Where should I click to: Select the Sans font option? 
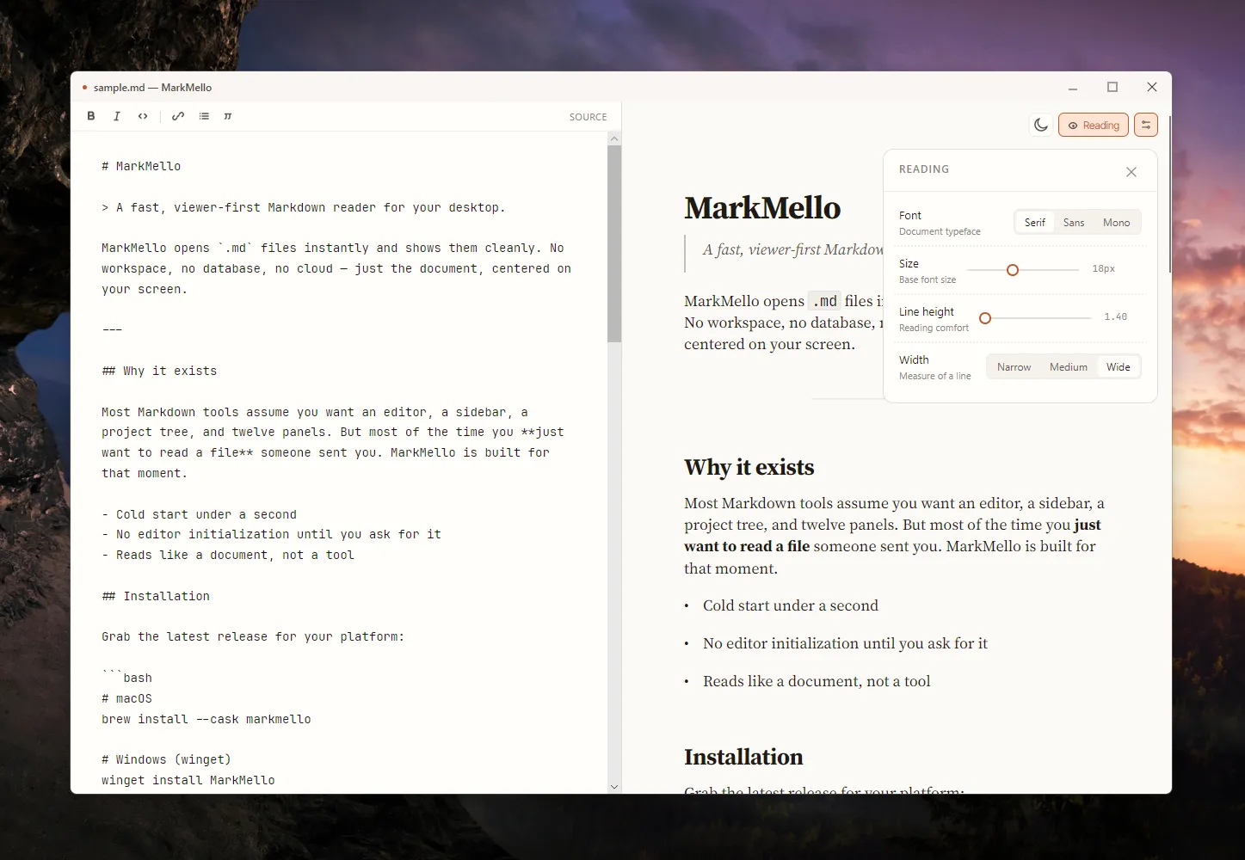tap(1074, 223)
